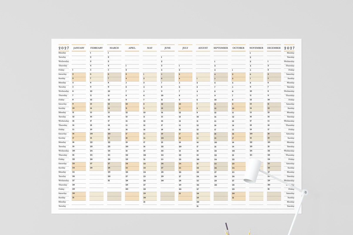Click date 31 in the December column

269,189
